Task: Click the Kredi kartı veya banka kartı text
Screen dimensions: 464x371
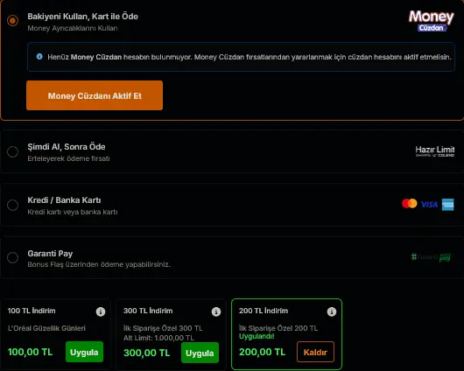Action: pos(73,212)
